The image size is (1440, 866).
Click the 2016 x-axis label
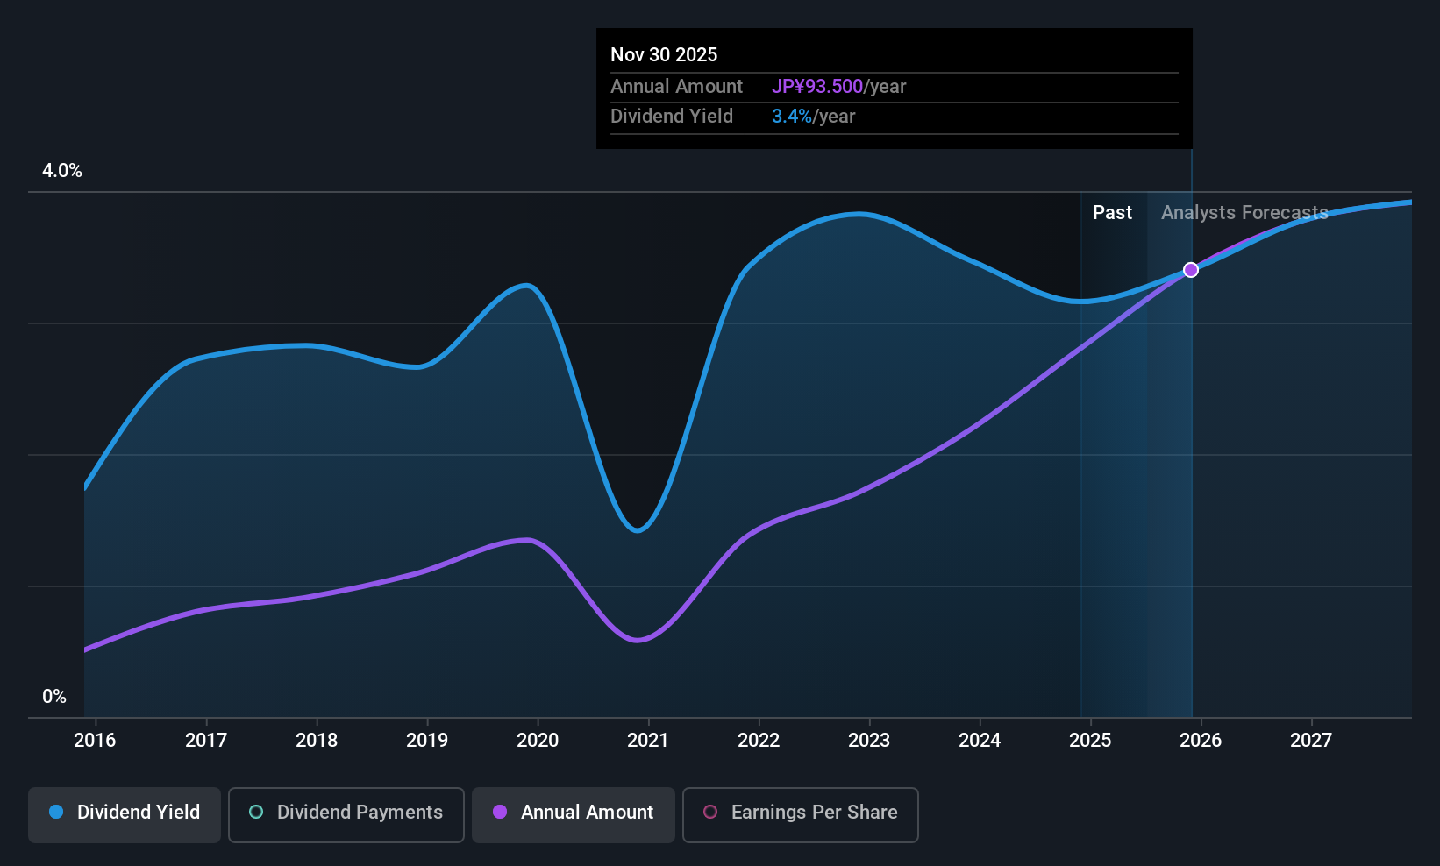point(95,740)
